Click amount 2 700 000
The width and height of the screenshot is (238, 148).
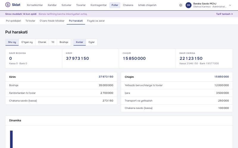click(x=107, y=93)
